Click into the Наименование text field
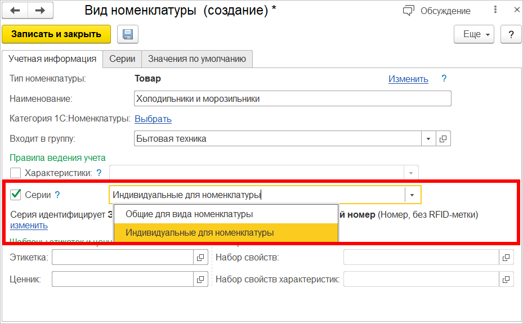This screenshot has height=324, width=523. [x=293, y=99]
